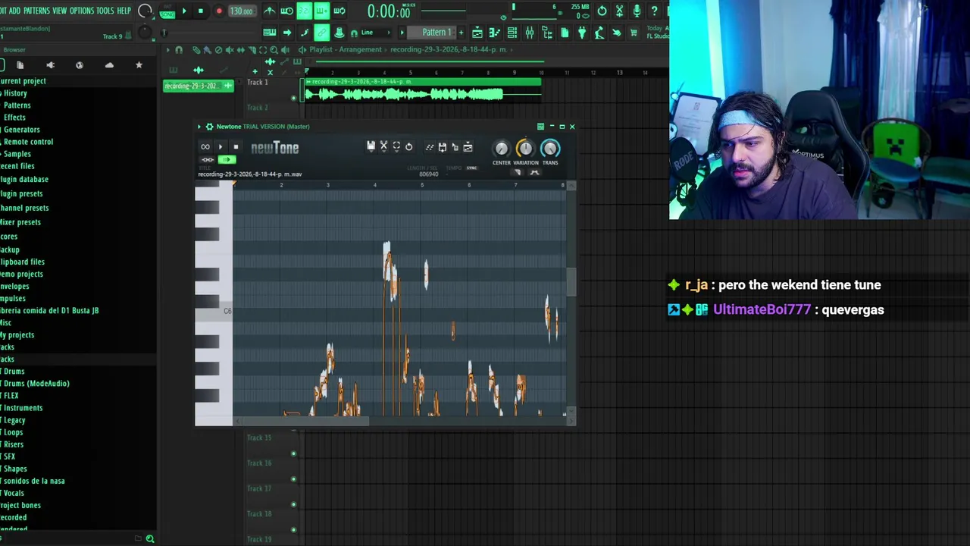Click the audio editor scissors icon

619,11
